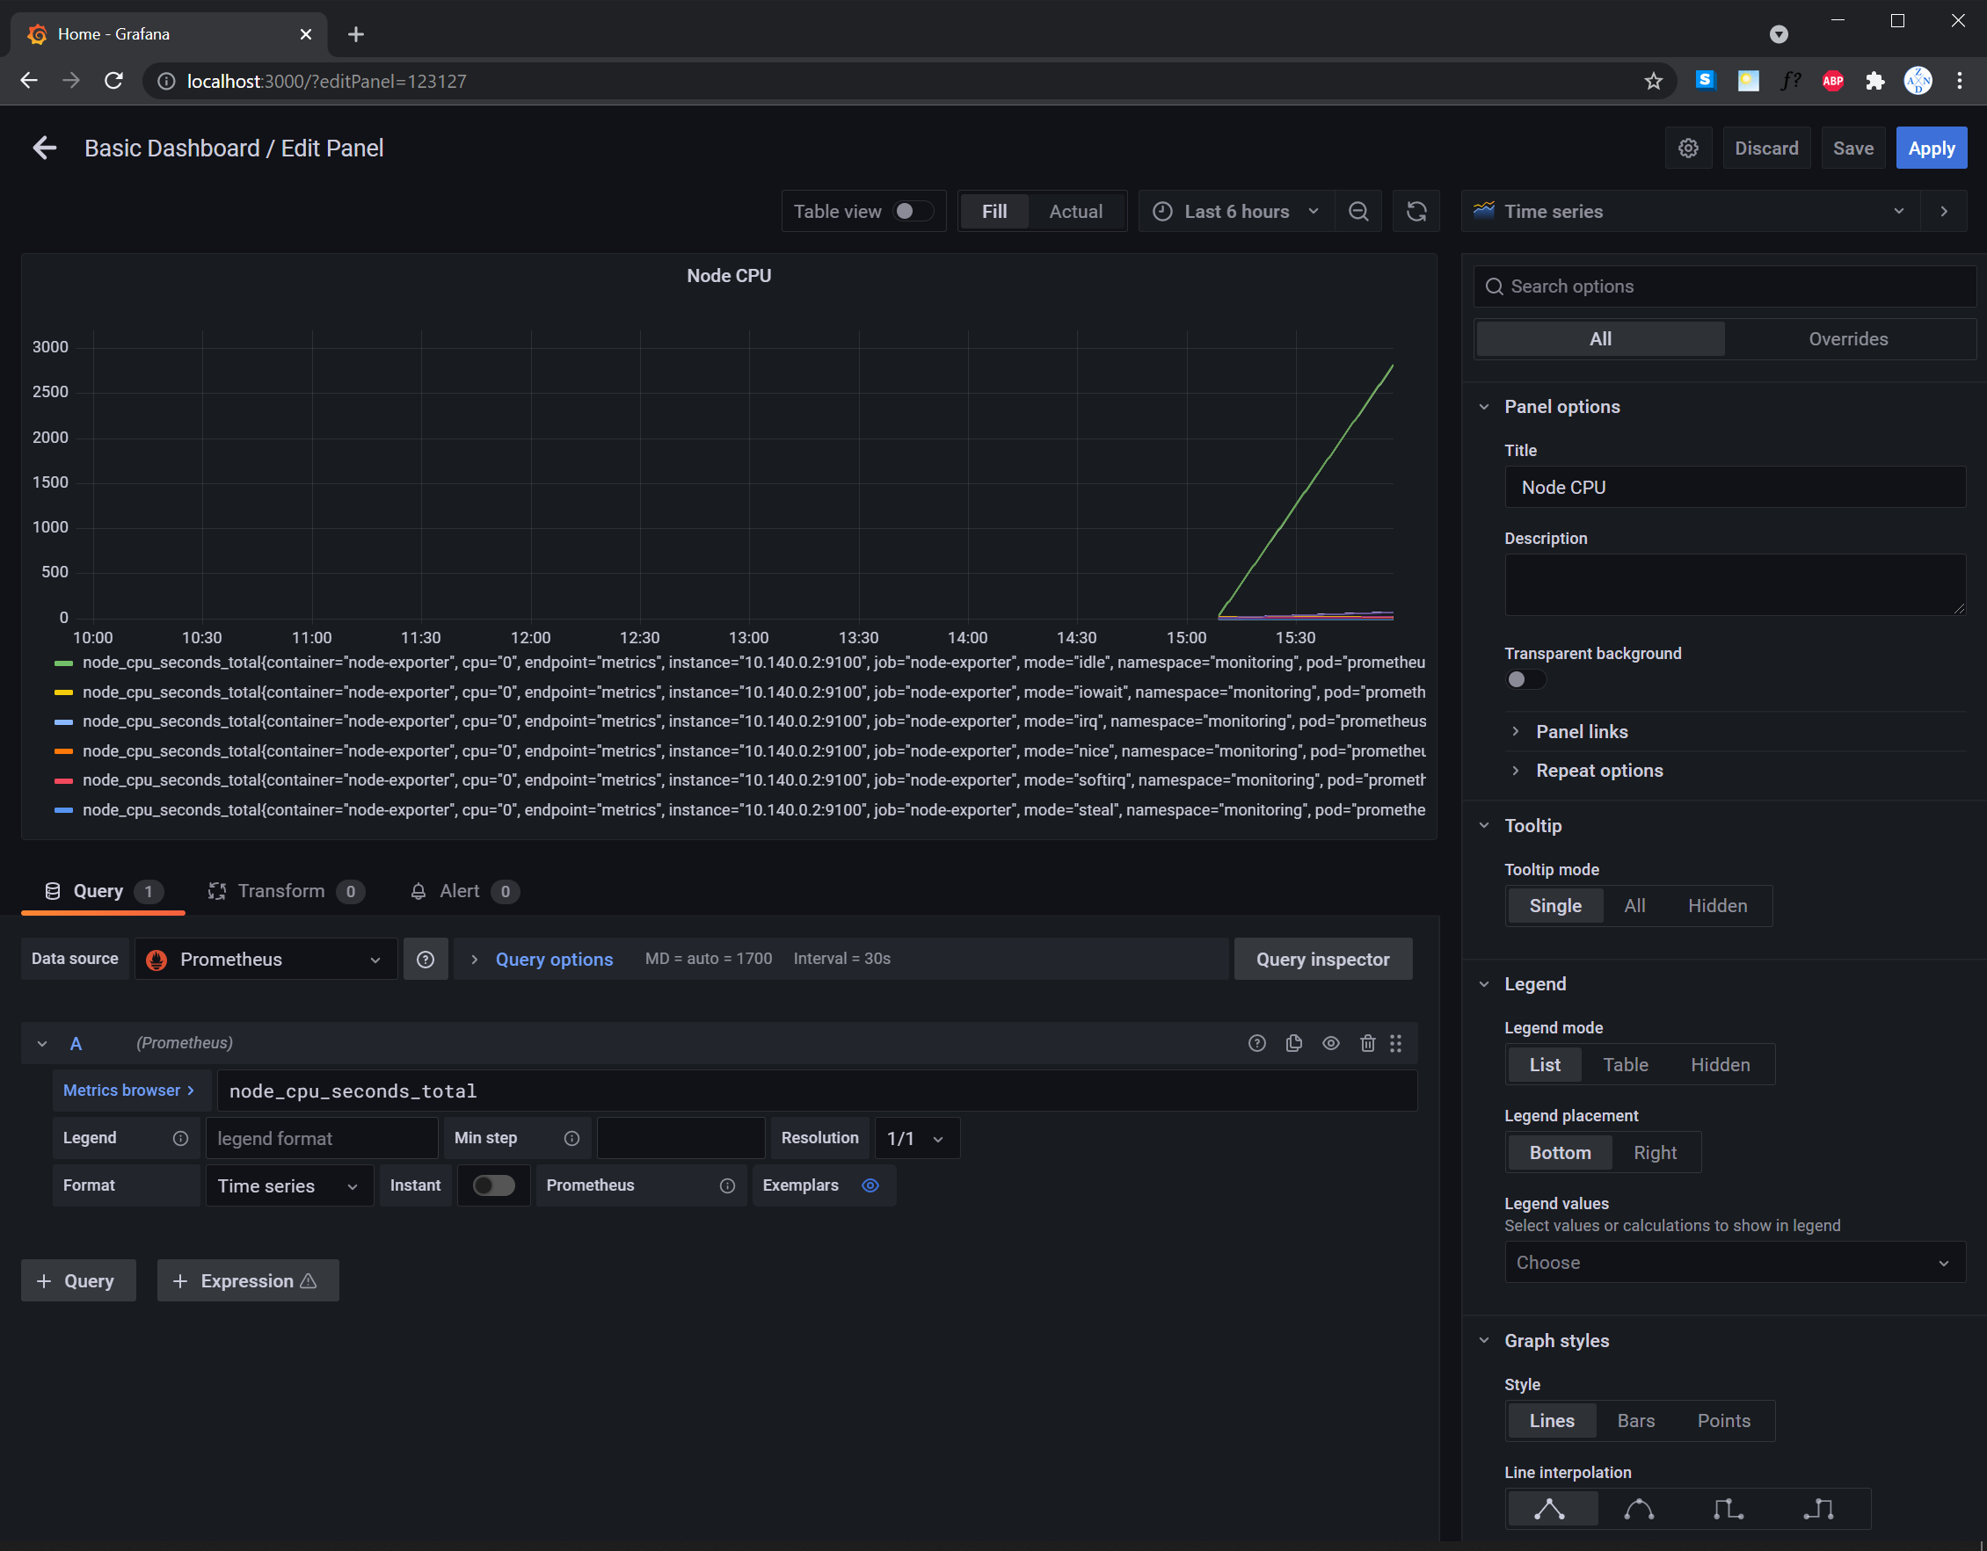Image resolution: width=1987 pixels, height=1551 pixels.
Task: Enable Transparent background switch
Action: 1524,679
